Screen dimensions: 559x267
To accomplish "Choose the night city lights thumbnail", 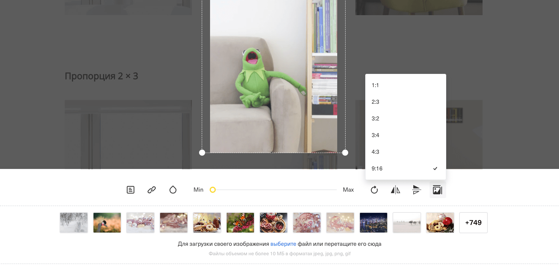I will pos(374,223).
